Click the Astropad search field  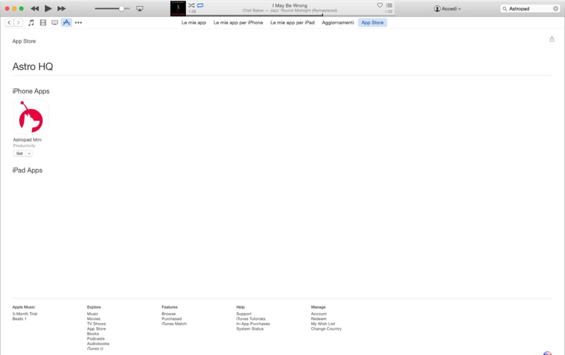530,9
